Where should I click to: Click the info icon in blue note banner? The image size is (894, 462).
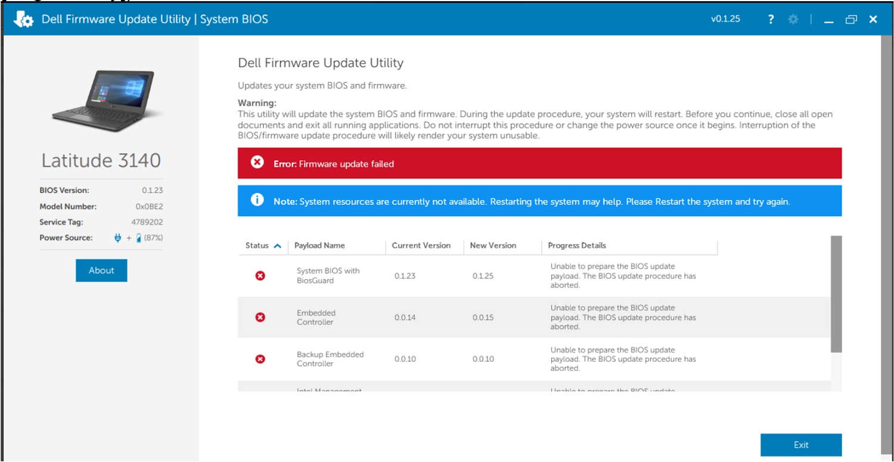[257, 200]
